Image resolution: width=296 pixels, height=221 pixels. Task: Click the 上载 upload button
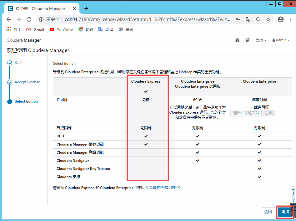tap(269, 113)
